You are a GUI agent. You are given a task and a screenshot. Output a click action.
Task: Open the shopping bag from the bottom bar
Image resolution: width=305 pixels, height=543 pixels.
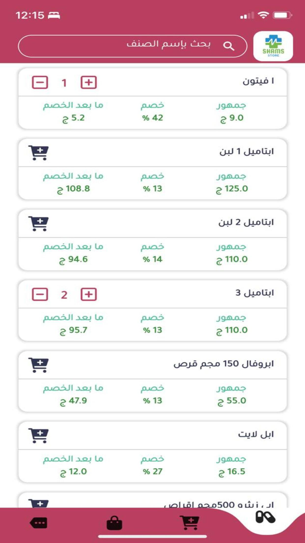[x=113, y=522]
